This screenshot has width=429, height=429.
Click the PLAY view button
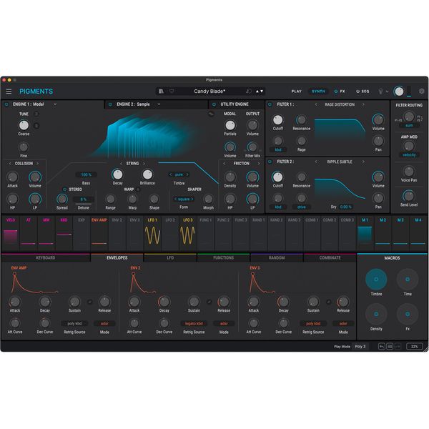tap(297, 92)
